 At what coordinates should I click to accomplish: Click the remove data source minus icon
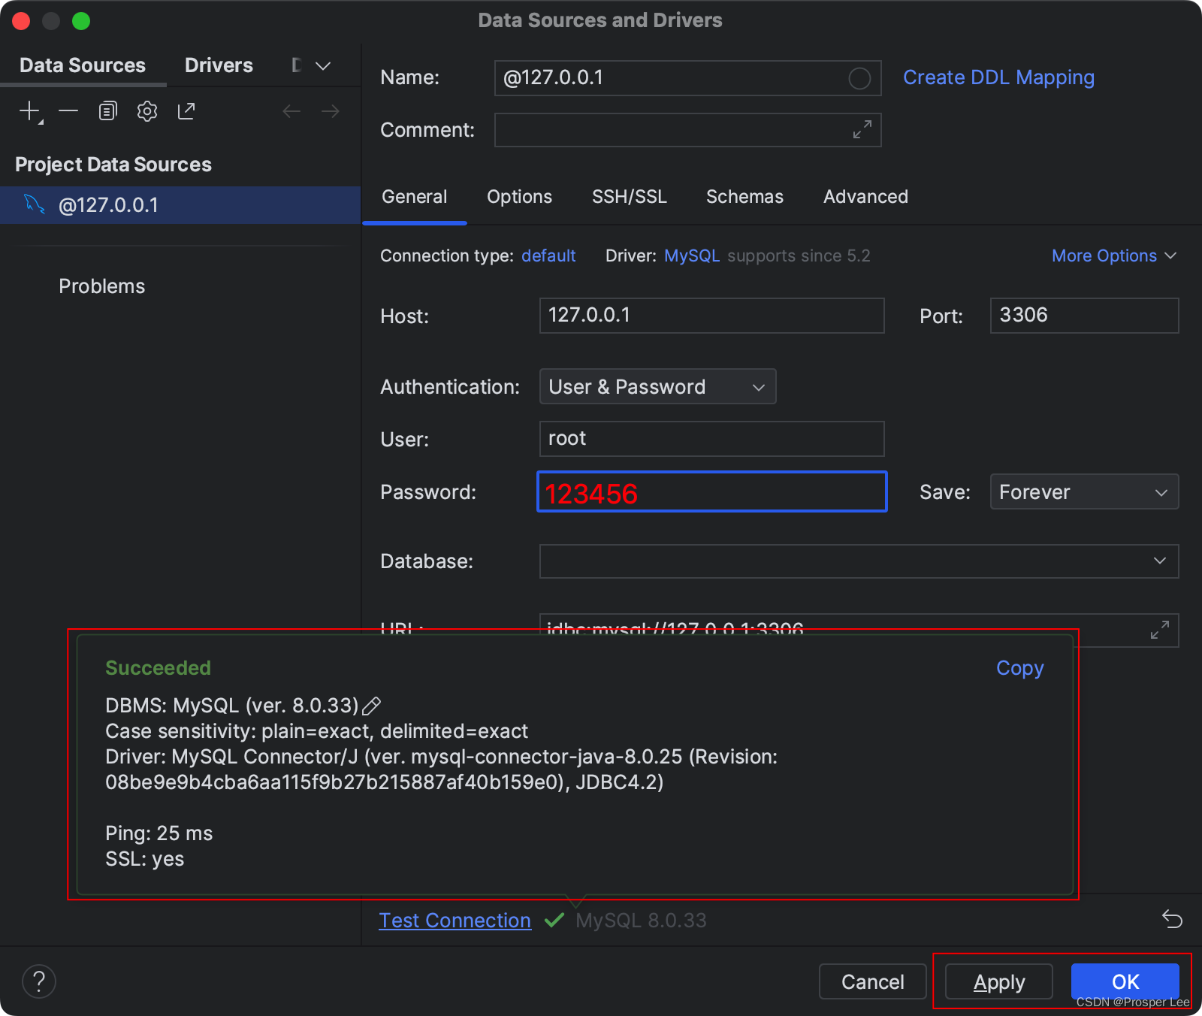click(68, 111)
